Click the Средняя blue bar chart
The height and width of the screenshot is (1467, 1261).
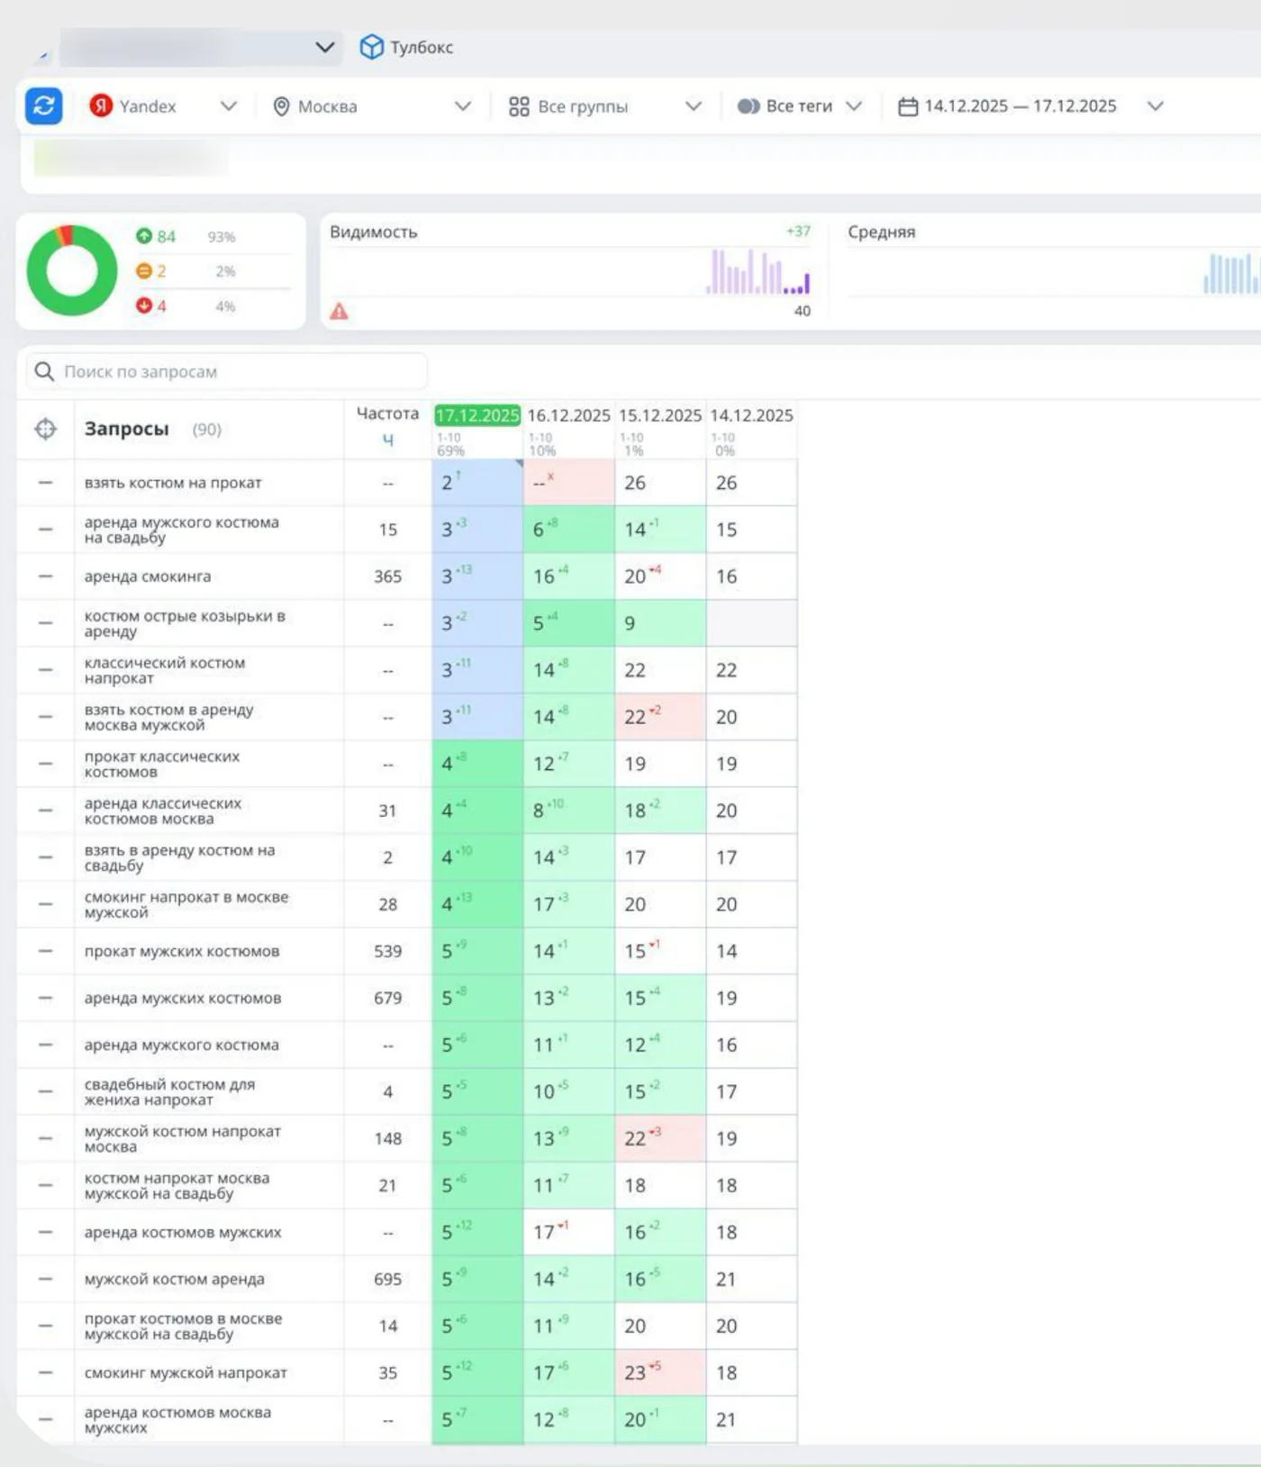coord(1231,274)
